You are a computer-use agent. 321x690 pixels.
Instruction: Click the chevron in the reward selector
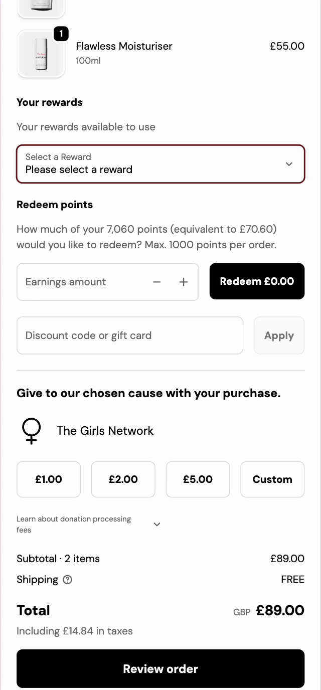[289, 164]
